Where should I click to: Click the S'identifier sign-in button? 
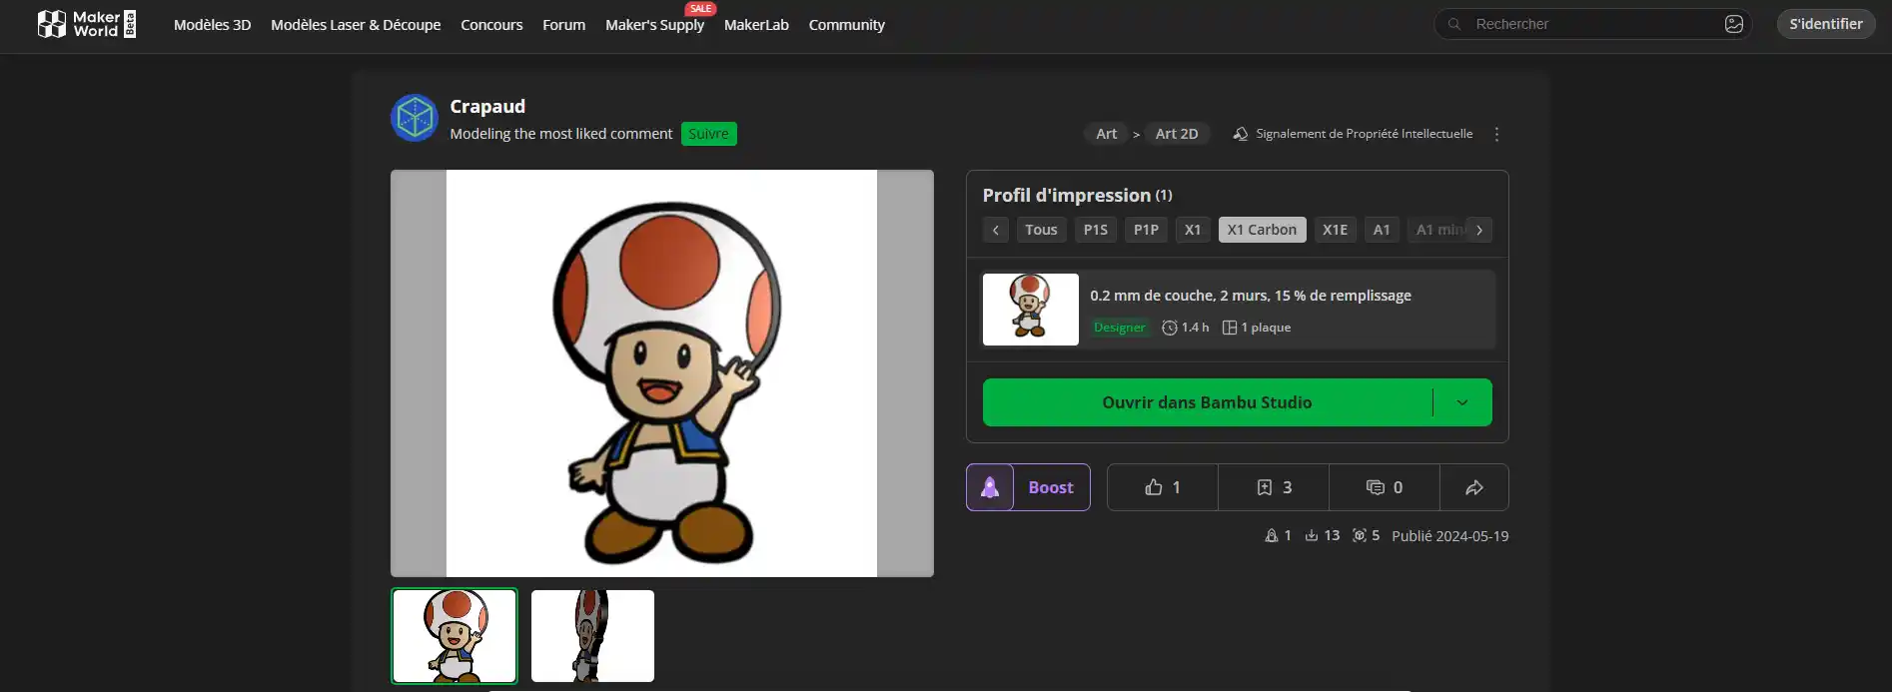click(1825, 24)
